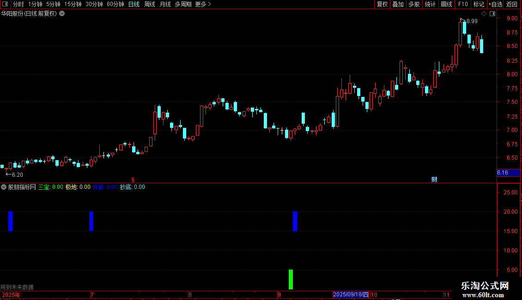Click the first blue signal bar
Screen dimensions: 522x300
click(10, 221)
